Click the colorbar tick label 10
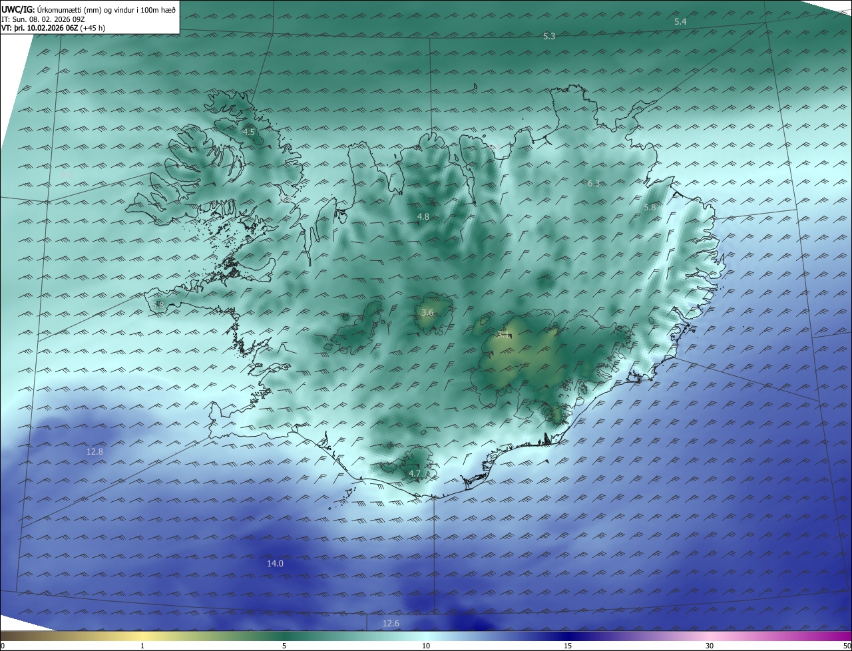 (x=426, y=646)
